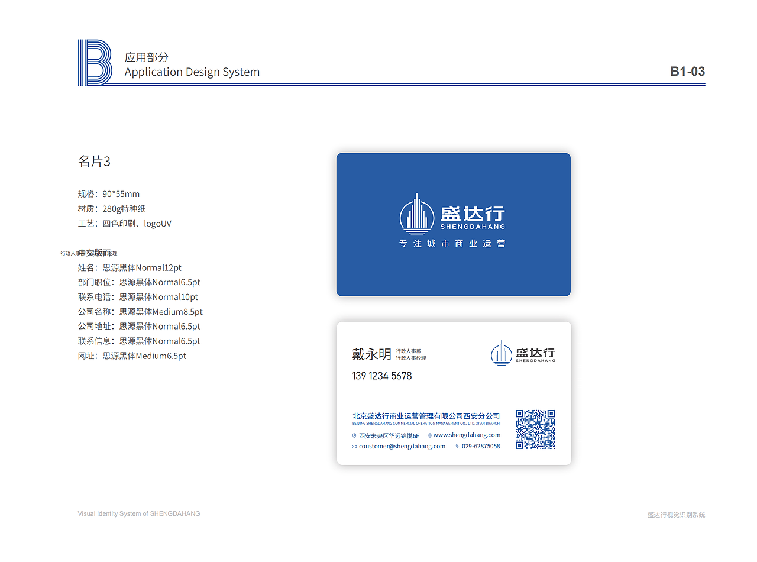Click the www.shengdahang.com website address

click(x=467, y=435)
